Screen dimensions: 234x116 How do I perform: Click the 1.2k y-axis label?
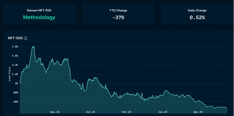point(15,74)
